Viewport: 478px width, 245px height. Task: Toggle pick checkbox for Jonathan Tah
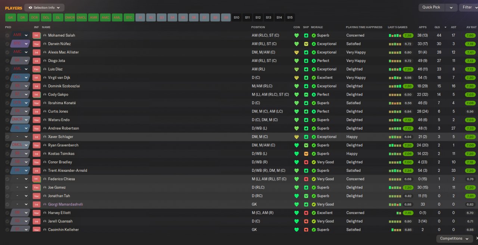[x=7, y=196]
